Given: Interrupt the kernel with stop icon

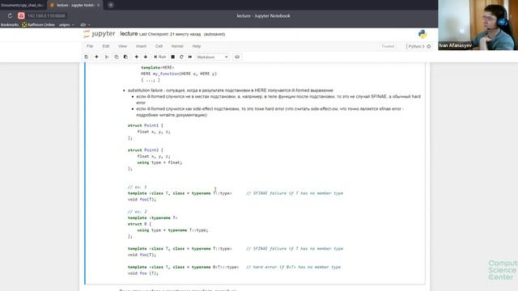Looking at the screenshot, I should tap(172, 57).
